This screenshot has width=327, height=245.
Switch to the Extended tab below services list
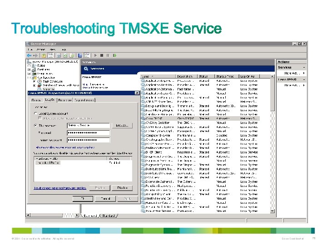(90, 216)
